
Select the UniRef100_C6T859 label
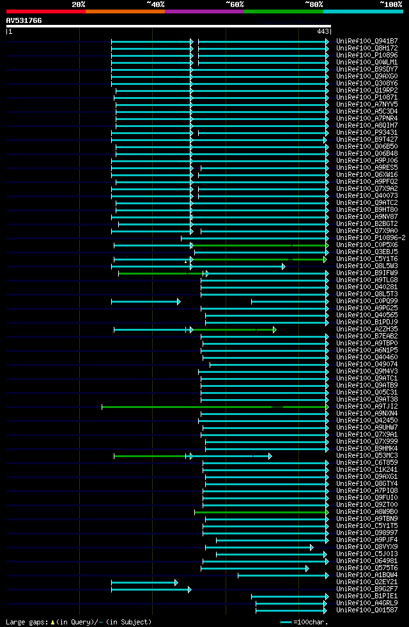point(367,463)
